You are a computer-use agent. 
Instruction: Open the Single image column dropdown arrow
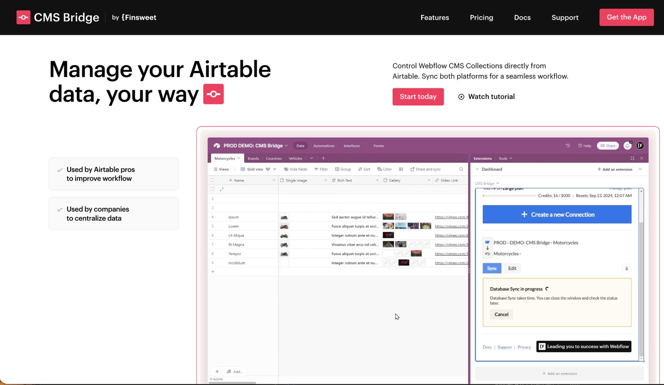tap(325, 180)
